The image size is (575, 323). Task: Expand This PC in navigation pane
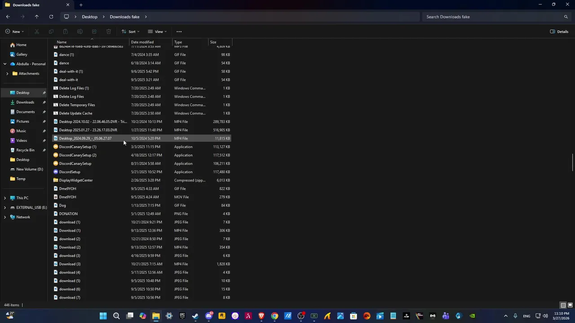[5, 198]
